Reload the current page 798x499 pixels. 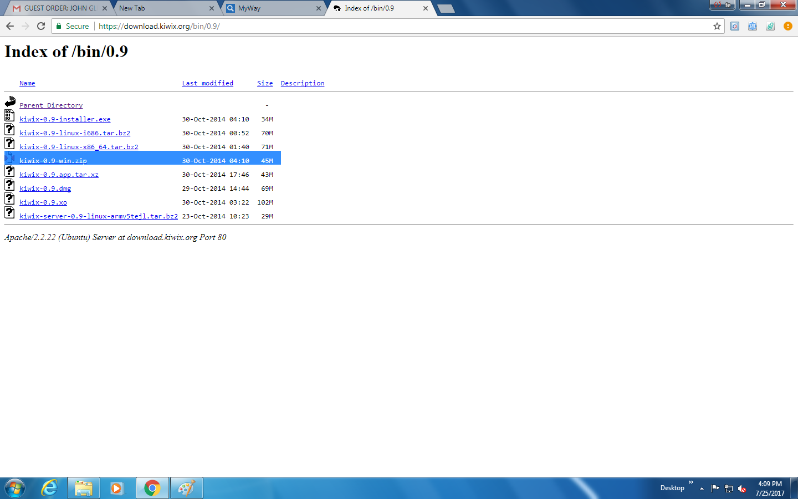41,26
